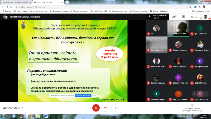Open the Фінанси - Кафедра bookmark
Image resolution: width=211 pixels, height=119 pixels.
pos(159,11)
